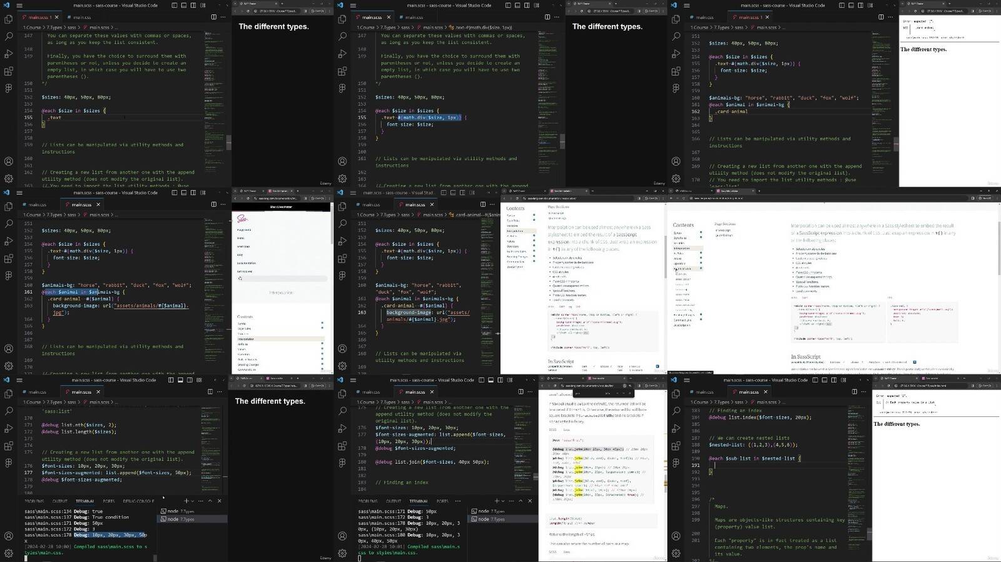Toggle Primary Side Bar in the bottom-left frame

point(171,380)
